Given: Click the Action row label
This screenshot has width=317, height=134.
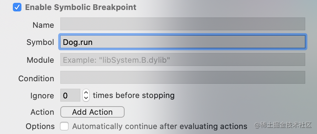Looking at the screenshot, I should point(42,112).
